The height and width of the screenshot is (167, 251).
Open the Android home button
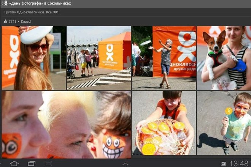(14, 163)
